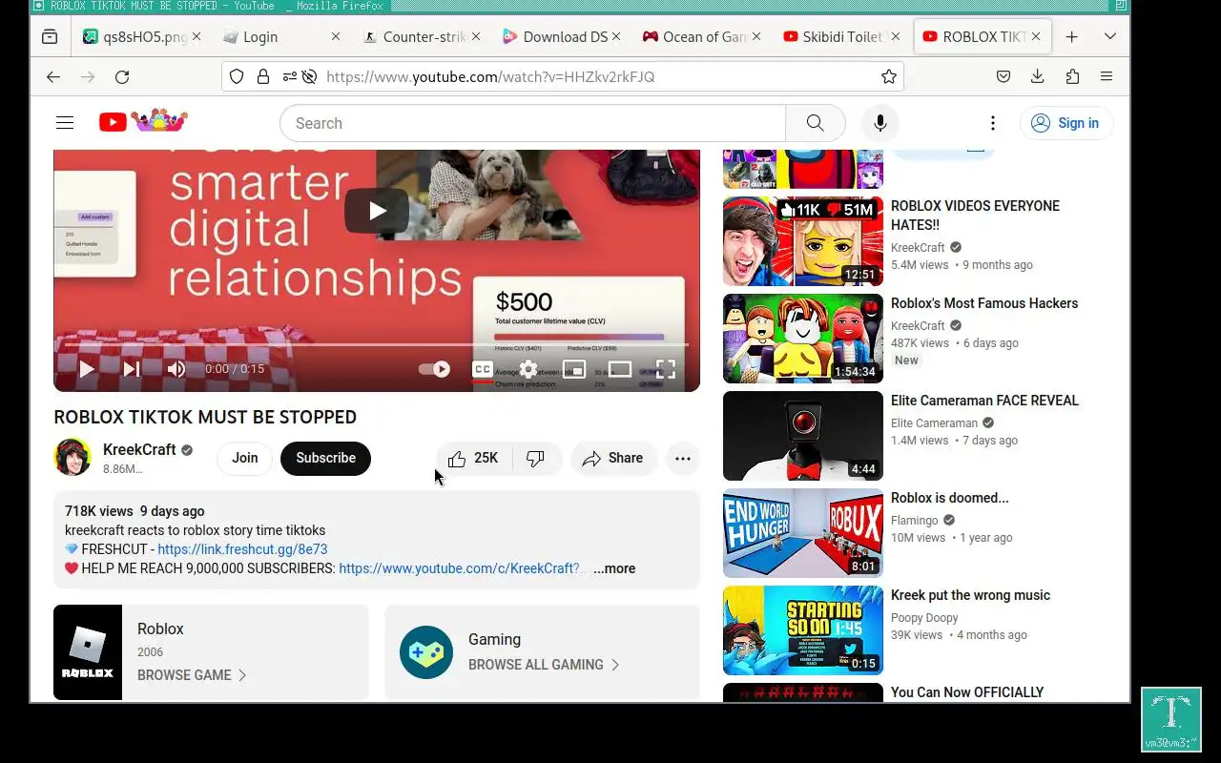The height and width of the screenshot is (763, 1221).
Task: Enable the miniplayer
Action: pyautogui.click(x=574, y=369)
